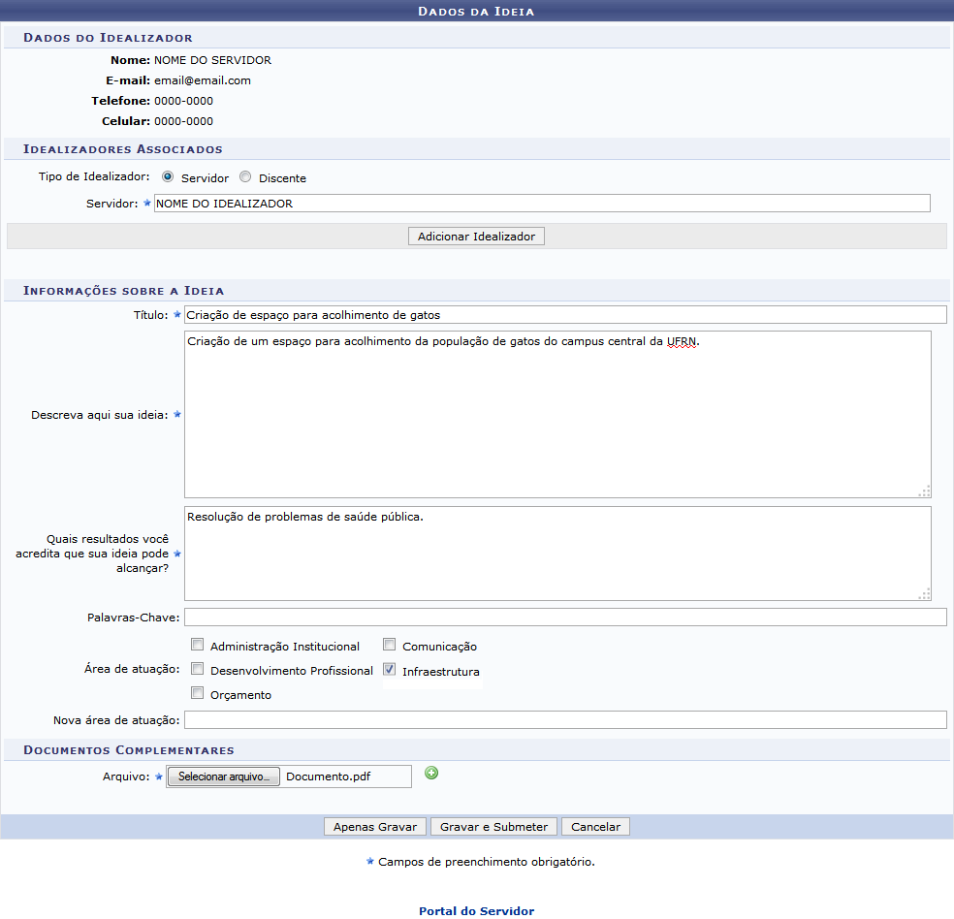Select the Servidor radio button
The image size is (954, 919).
pos(168,177)
